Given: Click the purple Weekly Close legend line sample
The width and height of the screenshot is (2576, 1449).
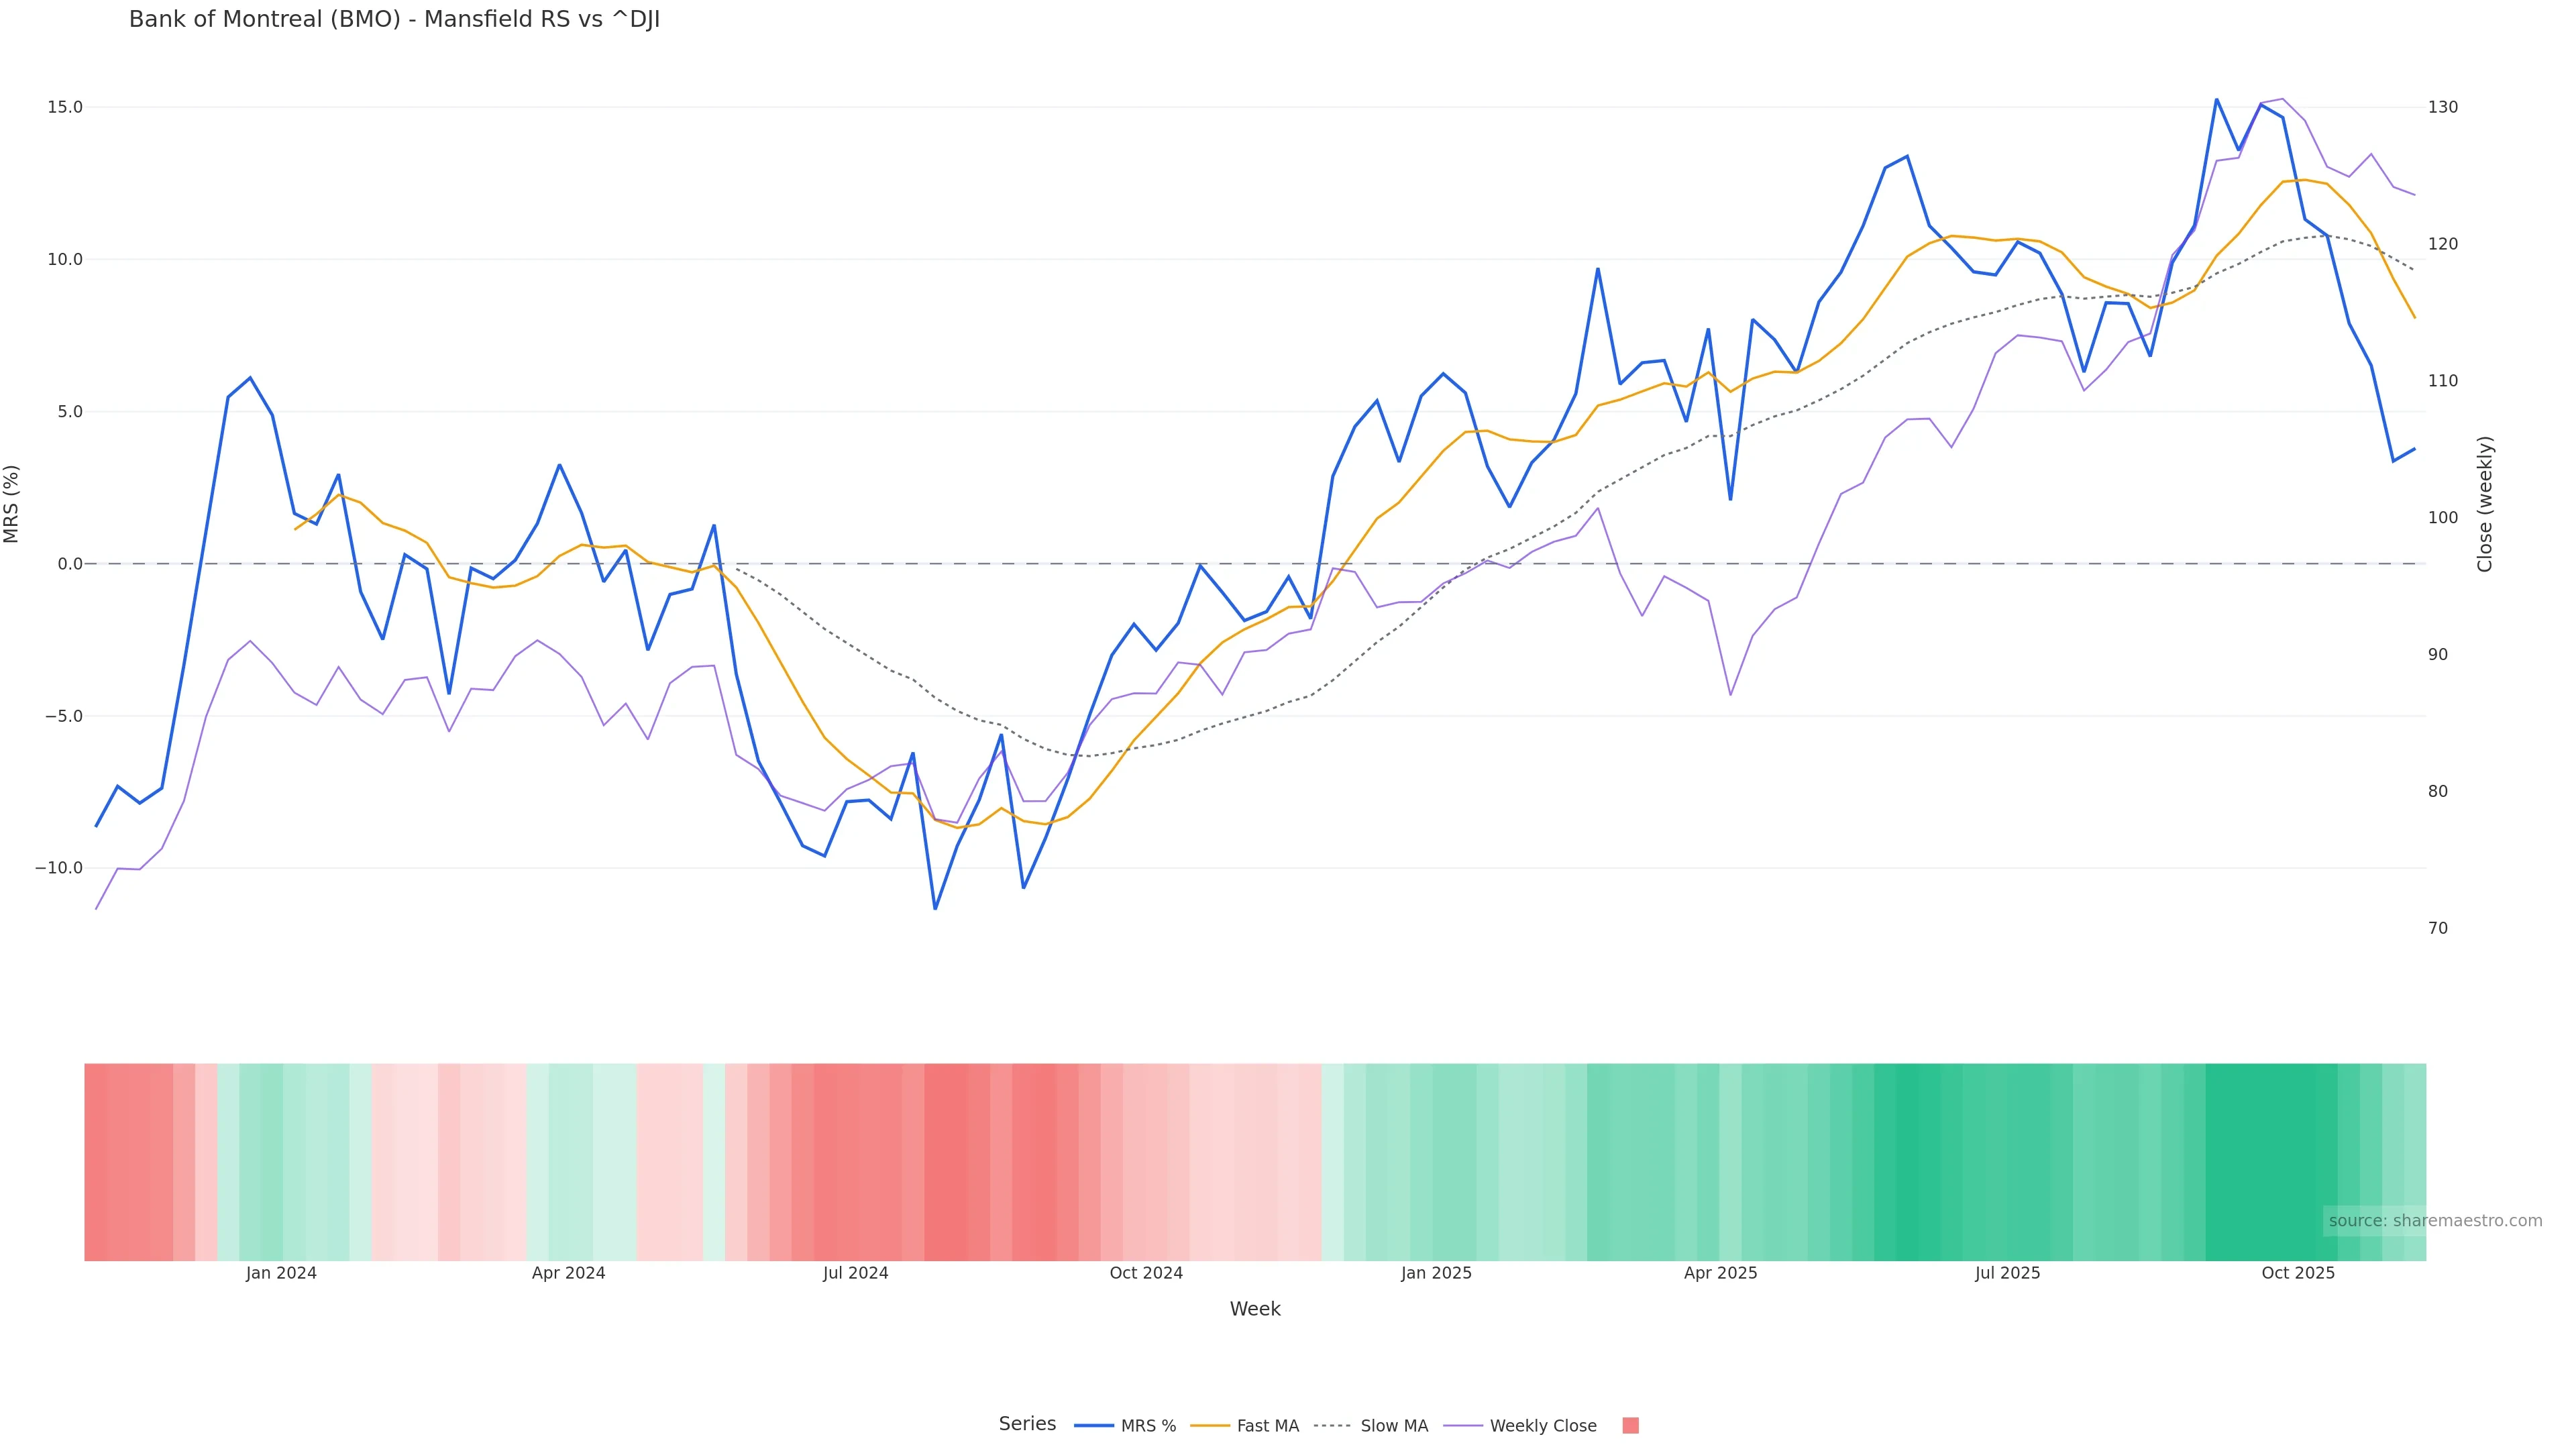Looking at the screenshot, I should coord(1463,1426).
